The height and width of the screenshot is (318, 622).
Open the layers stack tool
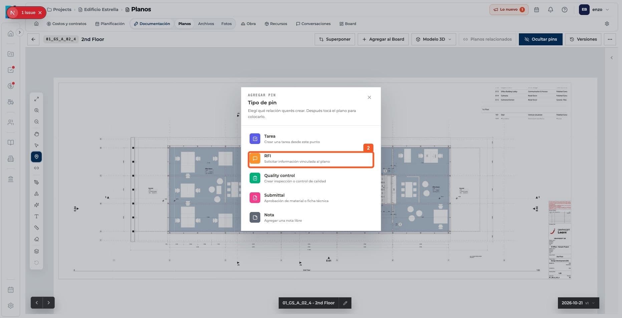pos(36,251)
